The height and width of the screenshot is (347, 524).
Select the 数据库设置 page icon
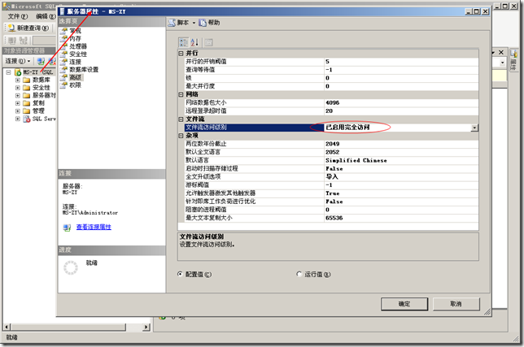click(63, 69)
